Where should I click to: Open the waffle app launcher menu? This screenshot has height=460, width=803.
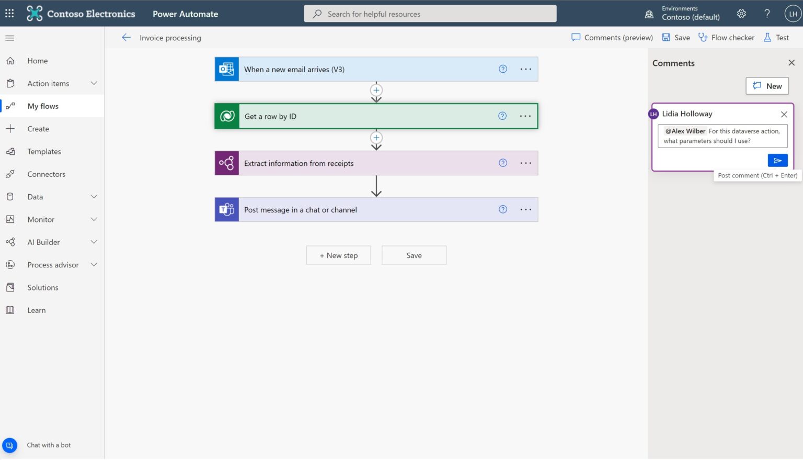(9, 13)
